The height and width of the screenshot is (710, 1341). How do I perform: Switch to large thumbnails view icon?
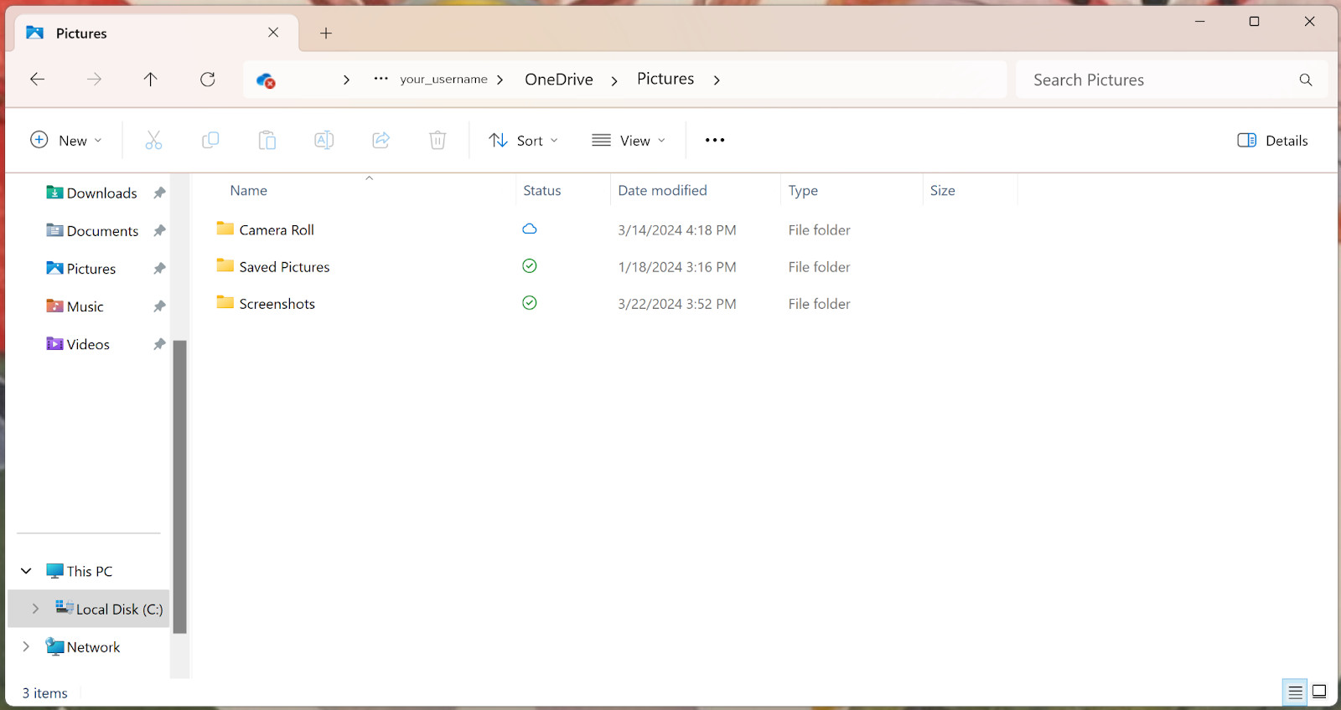coord(1319,692)
